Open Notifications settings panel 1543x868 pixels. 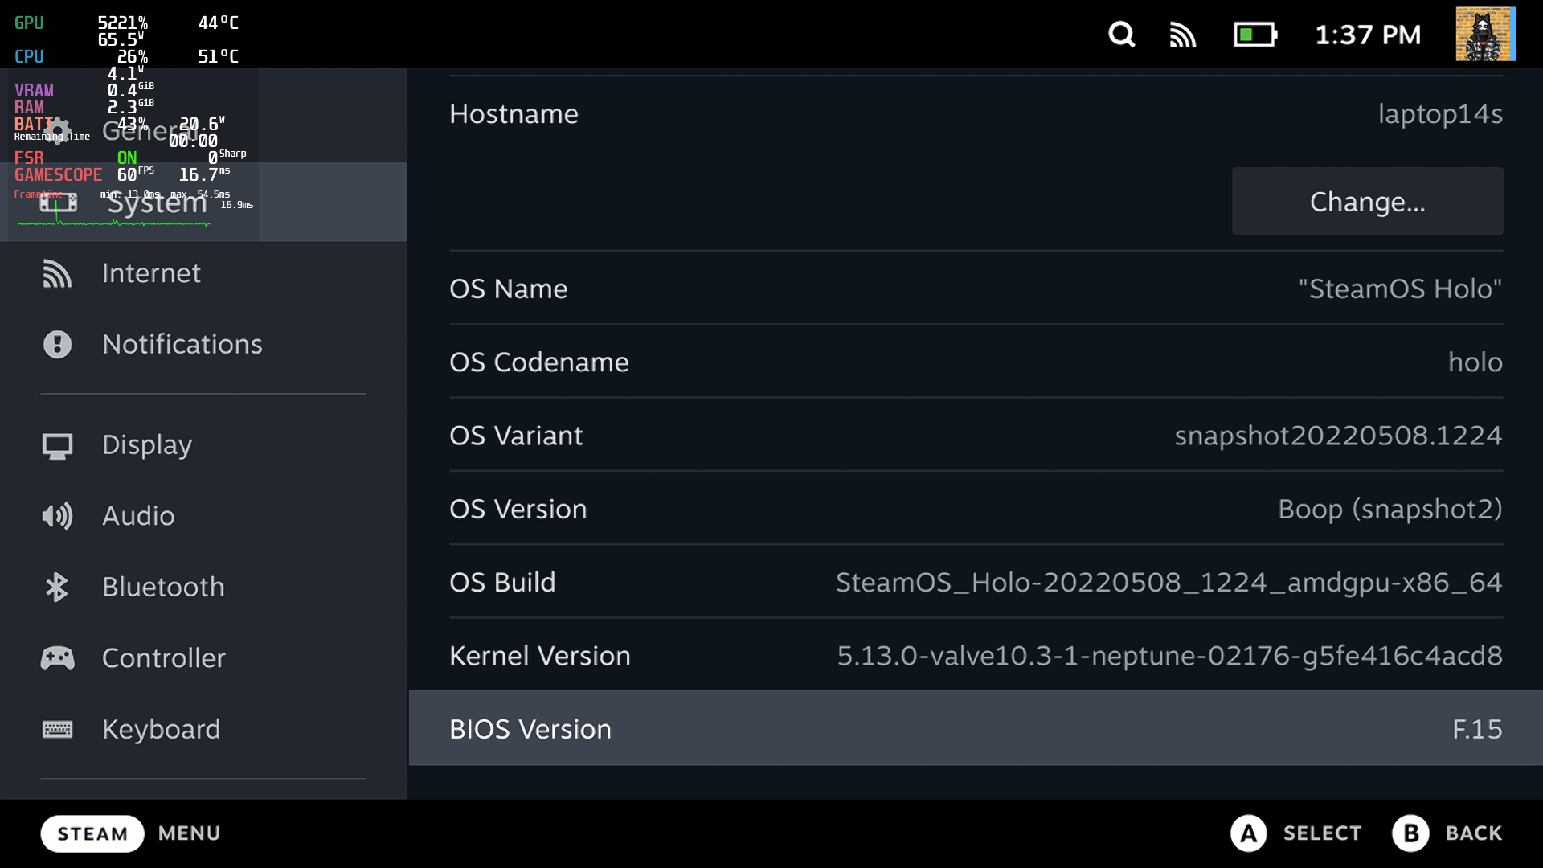click(182, 343)
